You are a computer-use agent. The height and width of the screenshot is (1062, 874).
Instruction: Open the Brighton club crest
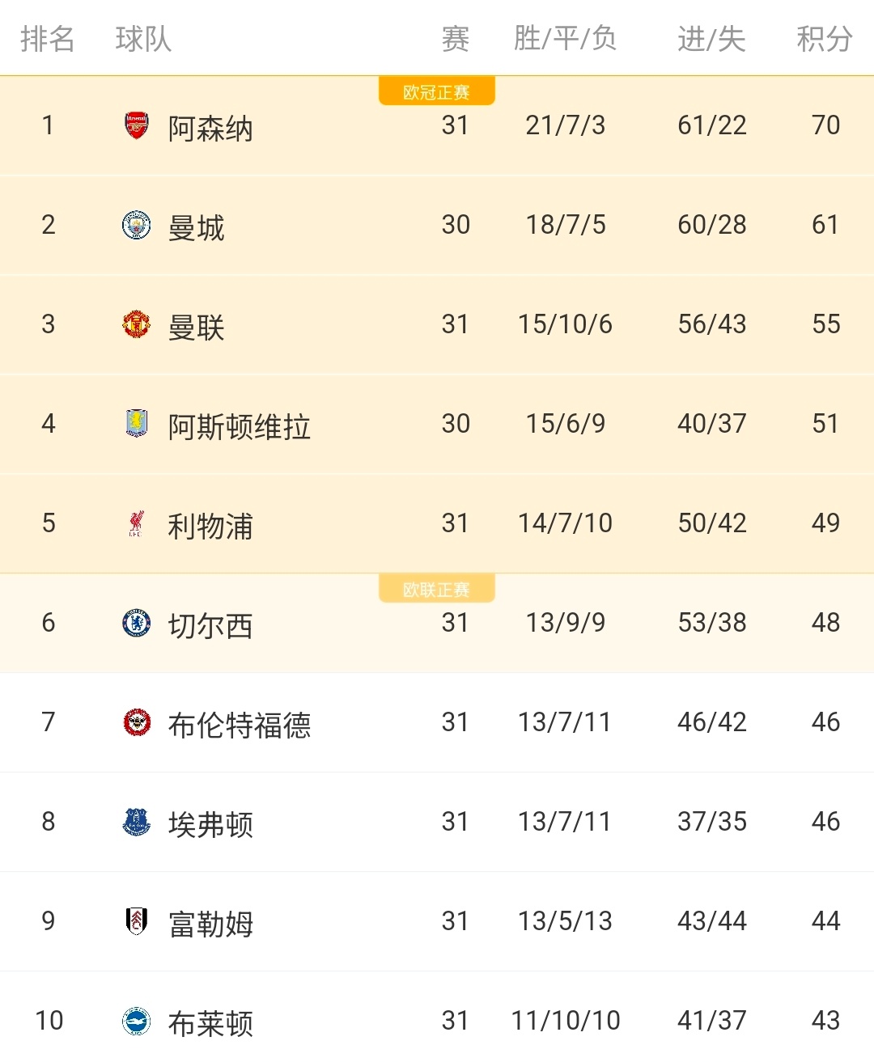coord(136,1021)
